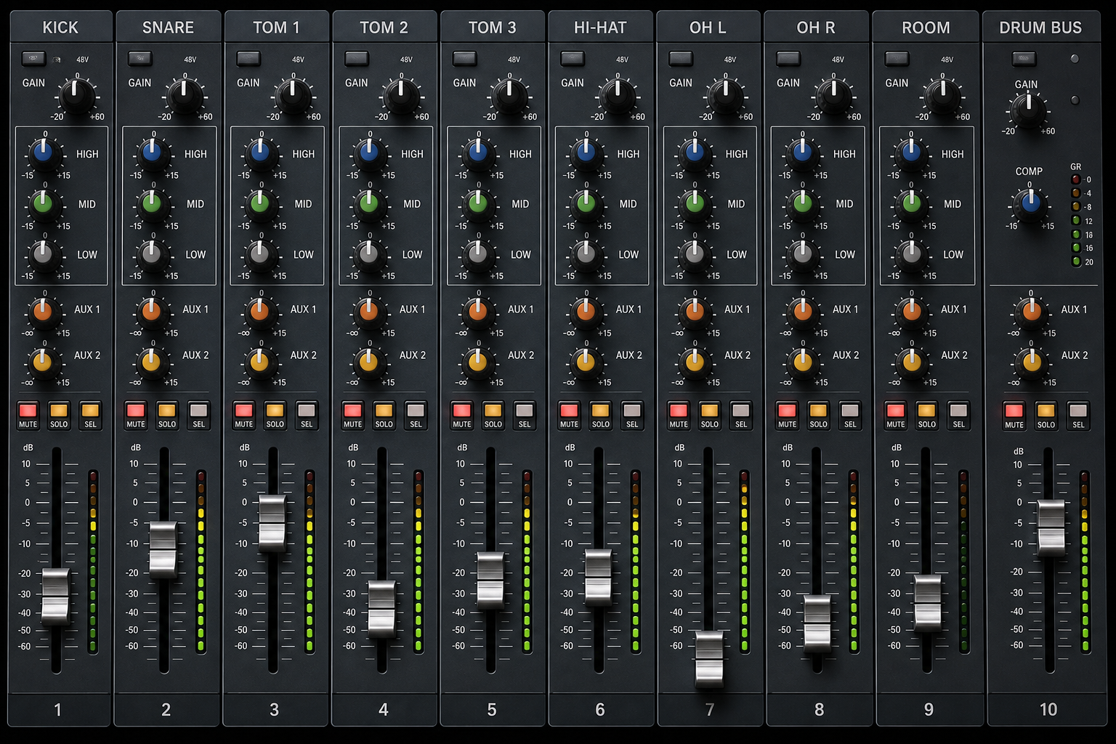Click the SNARE gain knob

click(185, 96)
